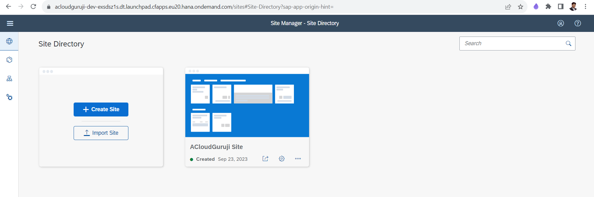Open ACloudGuruji Site in new tab
The height and width of the screenshot is (197, 594).
pos(265,159)
